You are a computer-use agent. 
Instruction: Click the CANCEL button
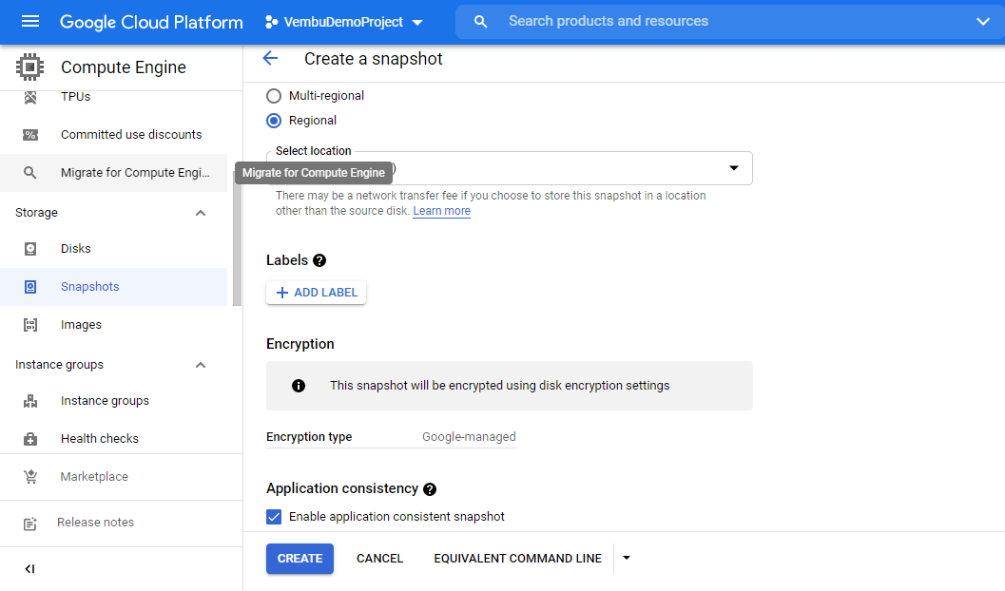380,559
